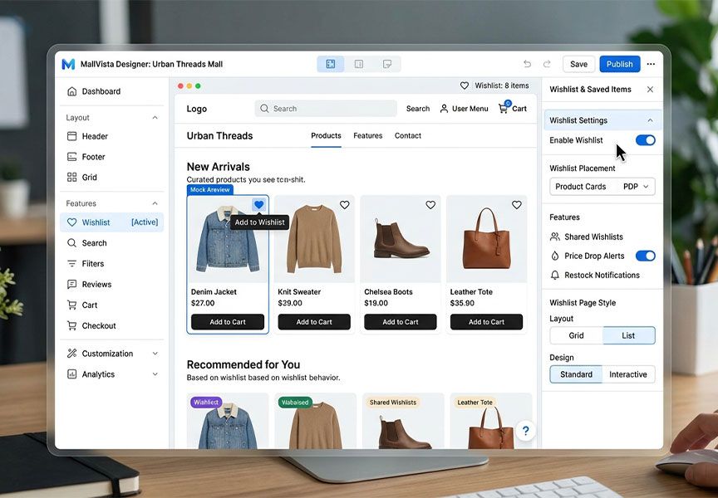Select the Grid layout option

pyautogui.click(x=576, y=335)
